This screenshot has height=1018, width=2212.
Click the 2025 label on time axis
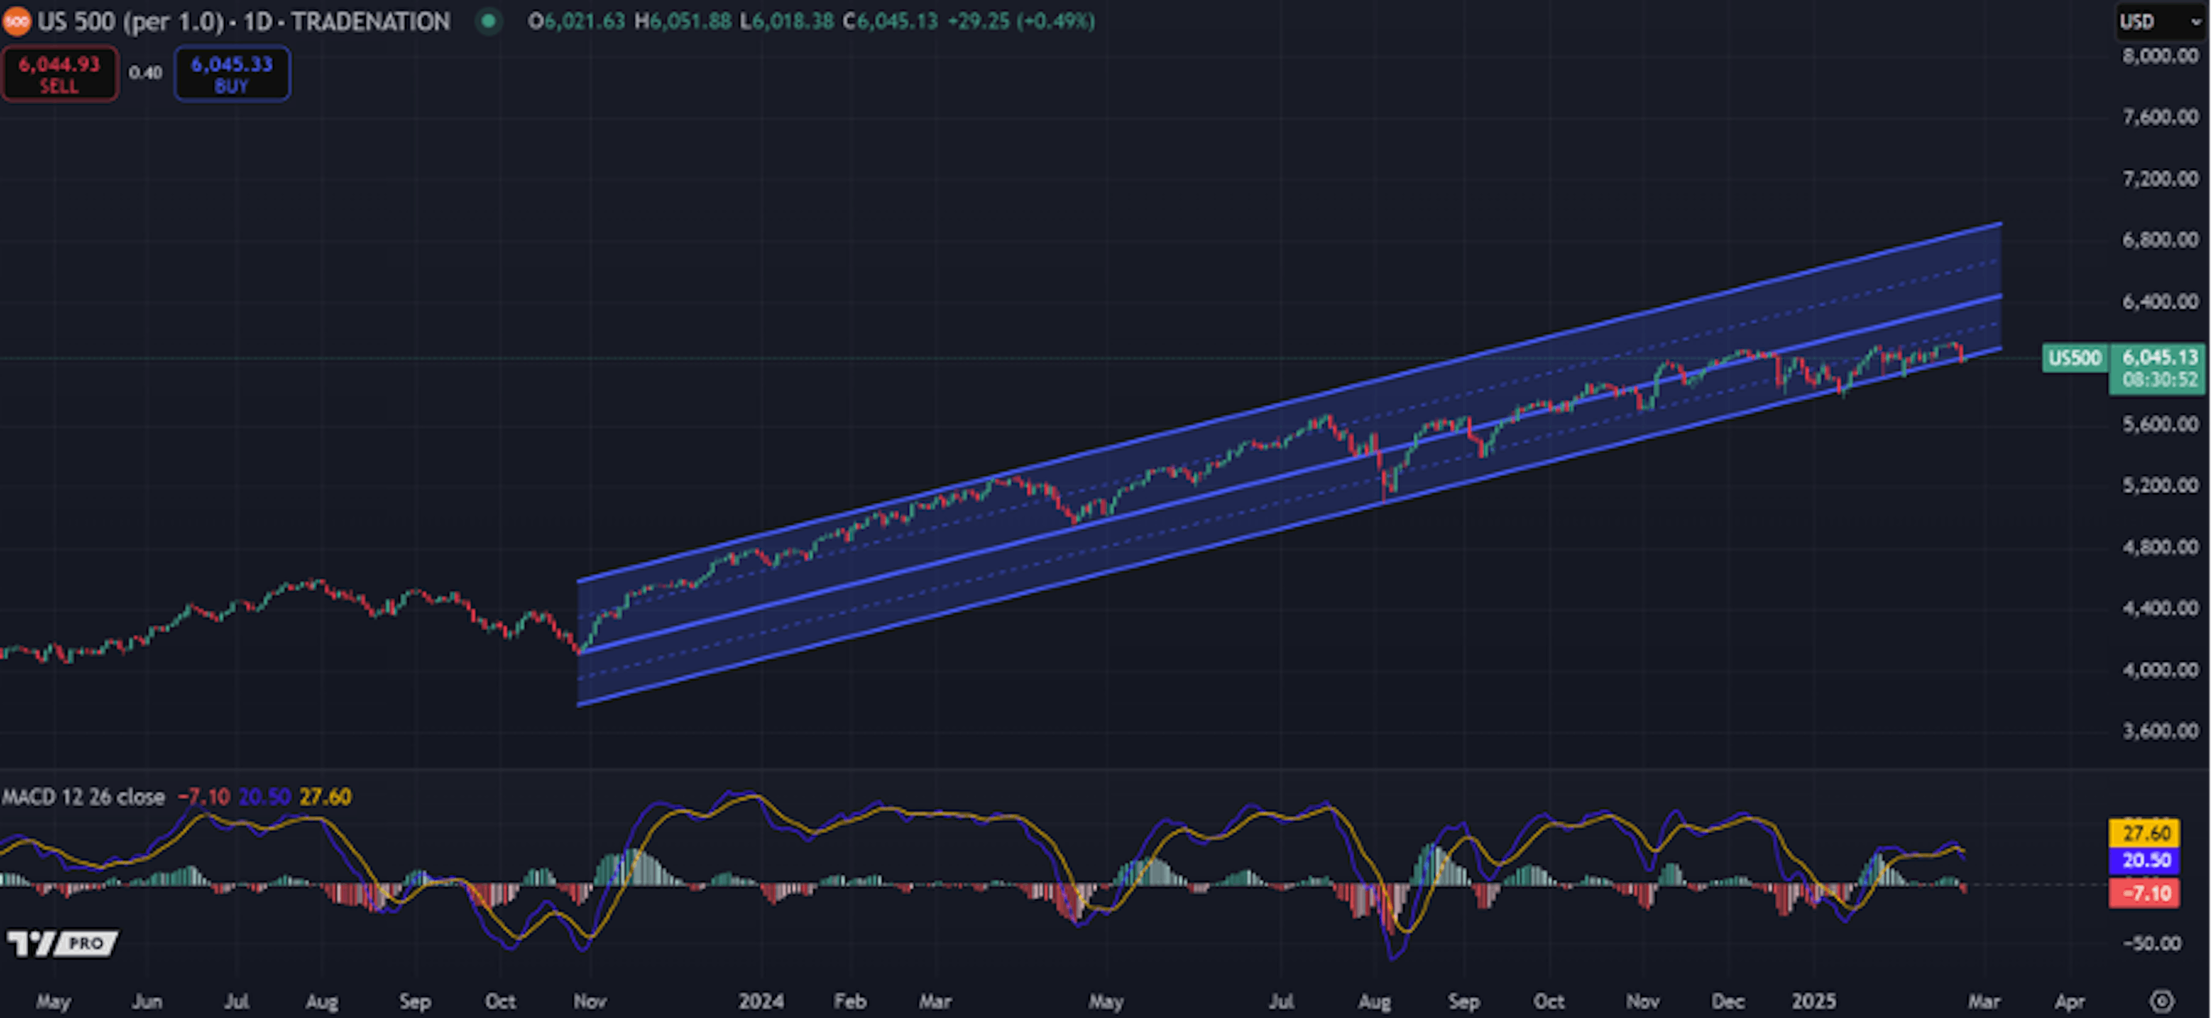pos(1813,1002)
